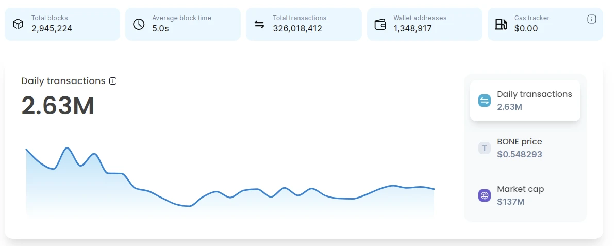Click the BONE token placeholder icon
Viewport: 616px width, 246px height.
click(485, 148)
